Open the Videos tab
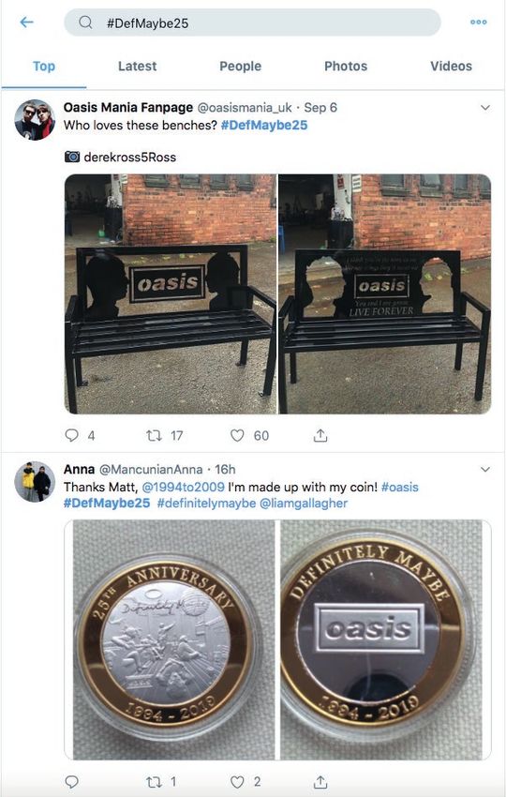This screenshot has width=506, height=797. (451, 66)
